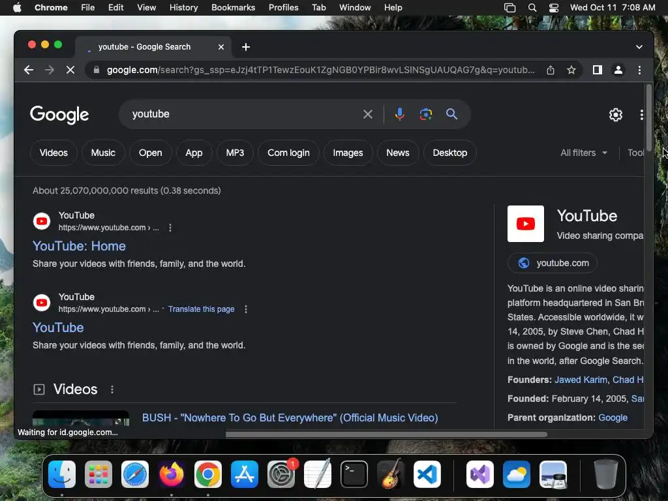Launch Safari from the dock
The width and height of the screenshot is (668, 501).
coord(135,474)
